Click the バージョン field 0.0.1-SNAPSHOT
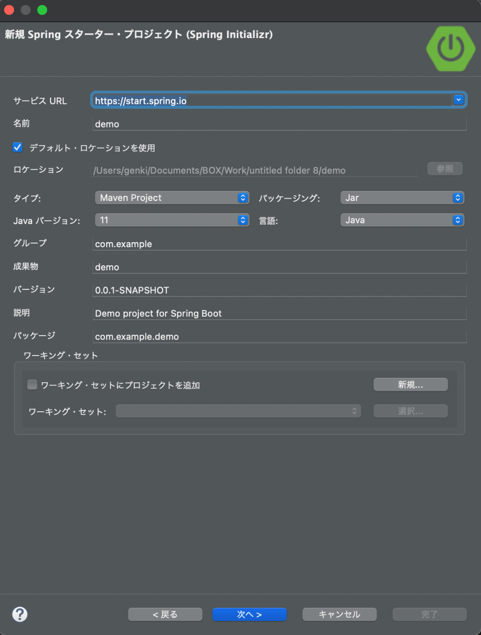This screenshot has height=635, width=481. pyautogui.click(x=280, y=290)
